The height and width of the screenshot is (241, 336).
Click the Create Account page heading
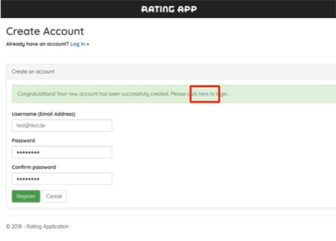click(45, 31)
